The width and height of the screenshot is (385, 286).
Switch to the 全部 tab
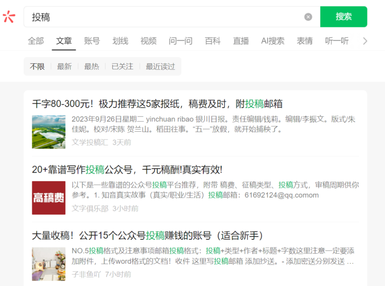[35, 41]
